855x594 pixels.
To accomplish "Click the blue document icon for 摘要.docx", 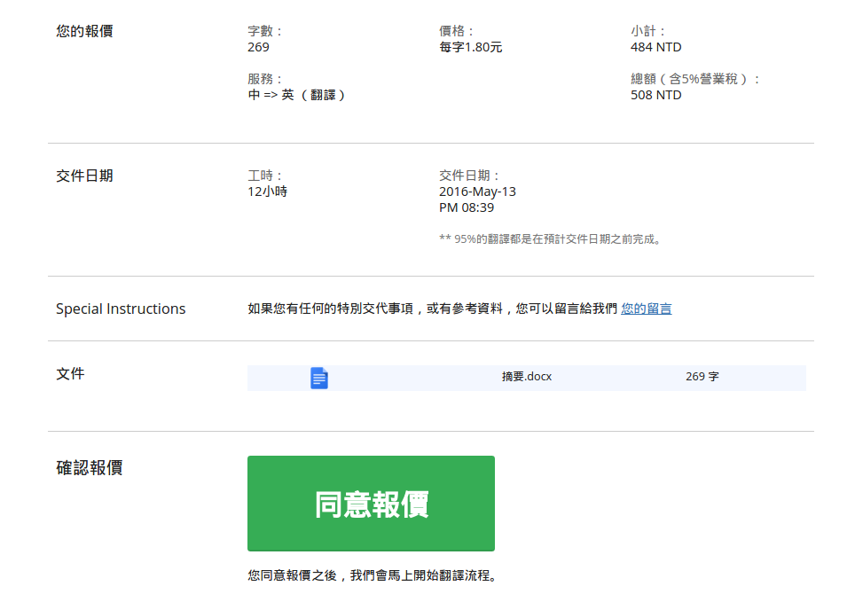I will (x=319, y=378).
